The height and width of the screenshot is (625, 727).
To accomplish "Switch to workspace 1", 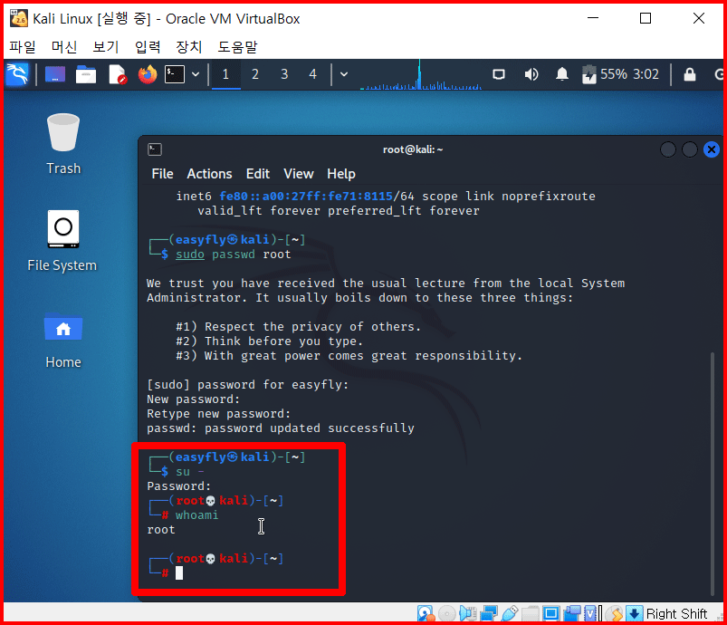I will tap(225, 74).
